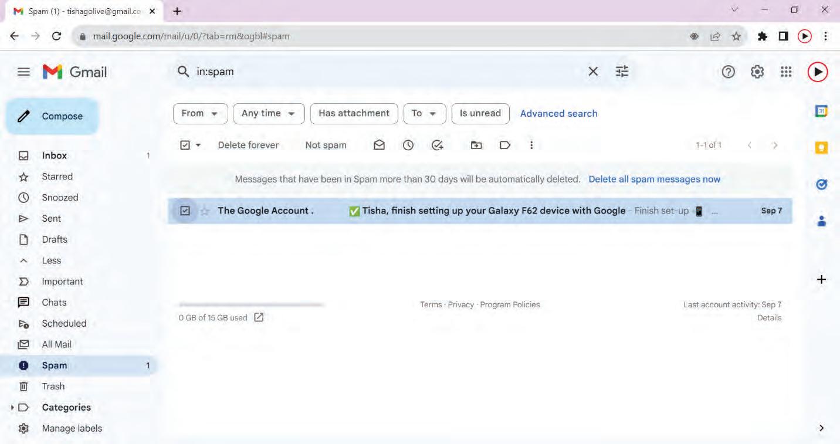The width and height of the screenshot is (840, 444).
Task: Click Delete forever
Action: point(248,145)
